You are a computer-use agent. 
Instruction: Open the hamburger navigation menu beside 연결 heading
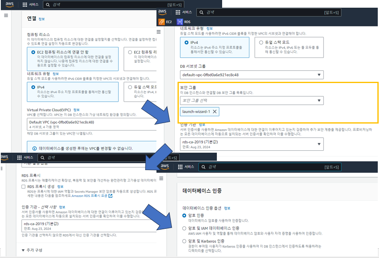tap(6, 15)
